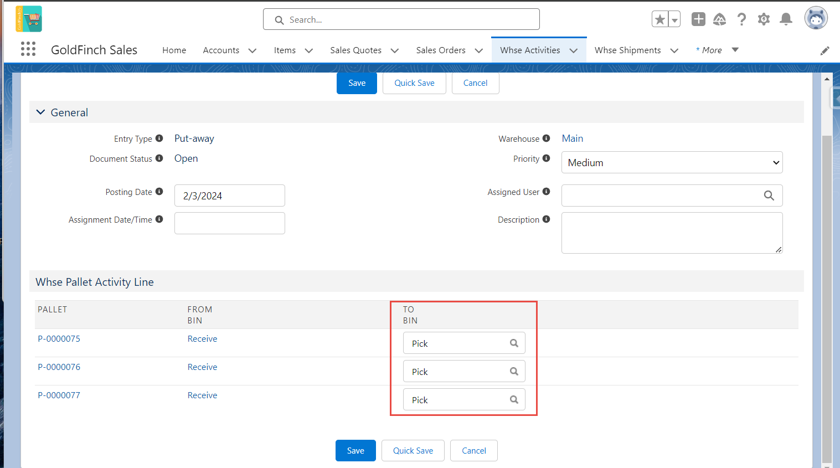This screenshot has width=840, height=468.
Task: Click Assigned User lookup search icon
Action: pyautogui.click(x=769, y=195)
